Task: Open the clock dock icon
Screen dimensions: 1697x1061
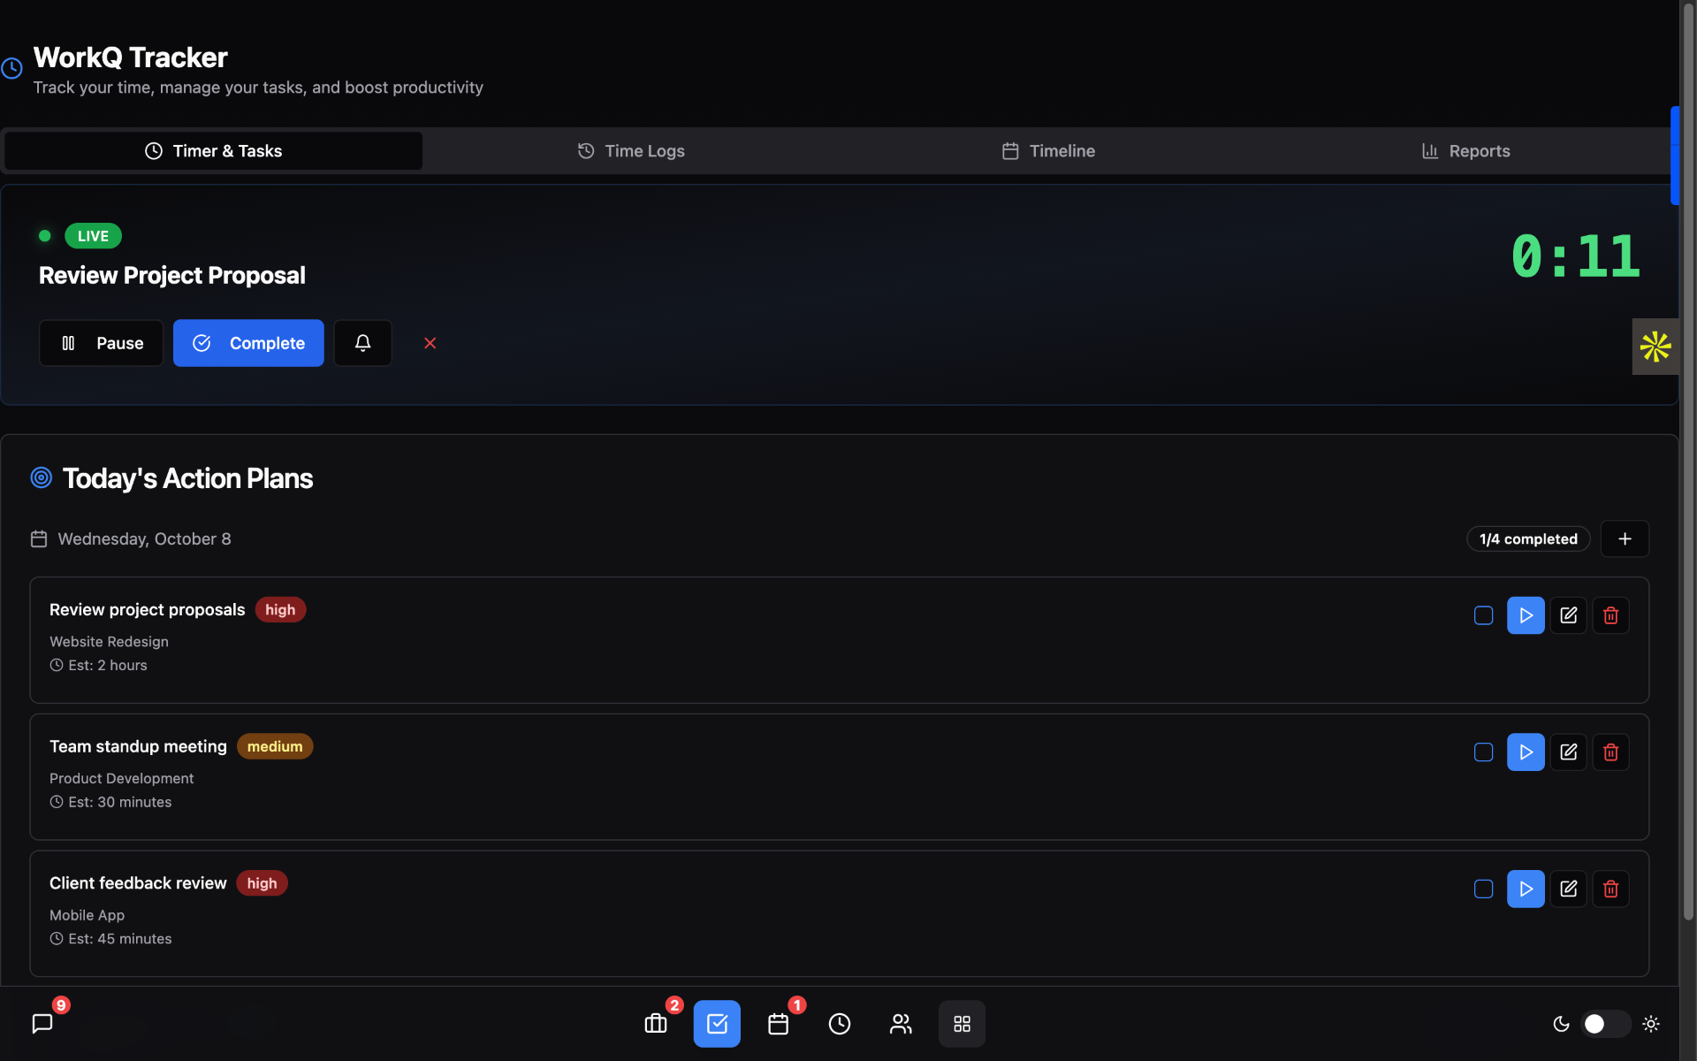Action: pos(840,1024)
